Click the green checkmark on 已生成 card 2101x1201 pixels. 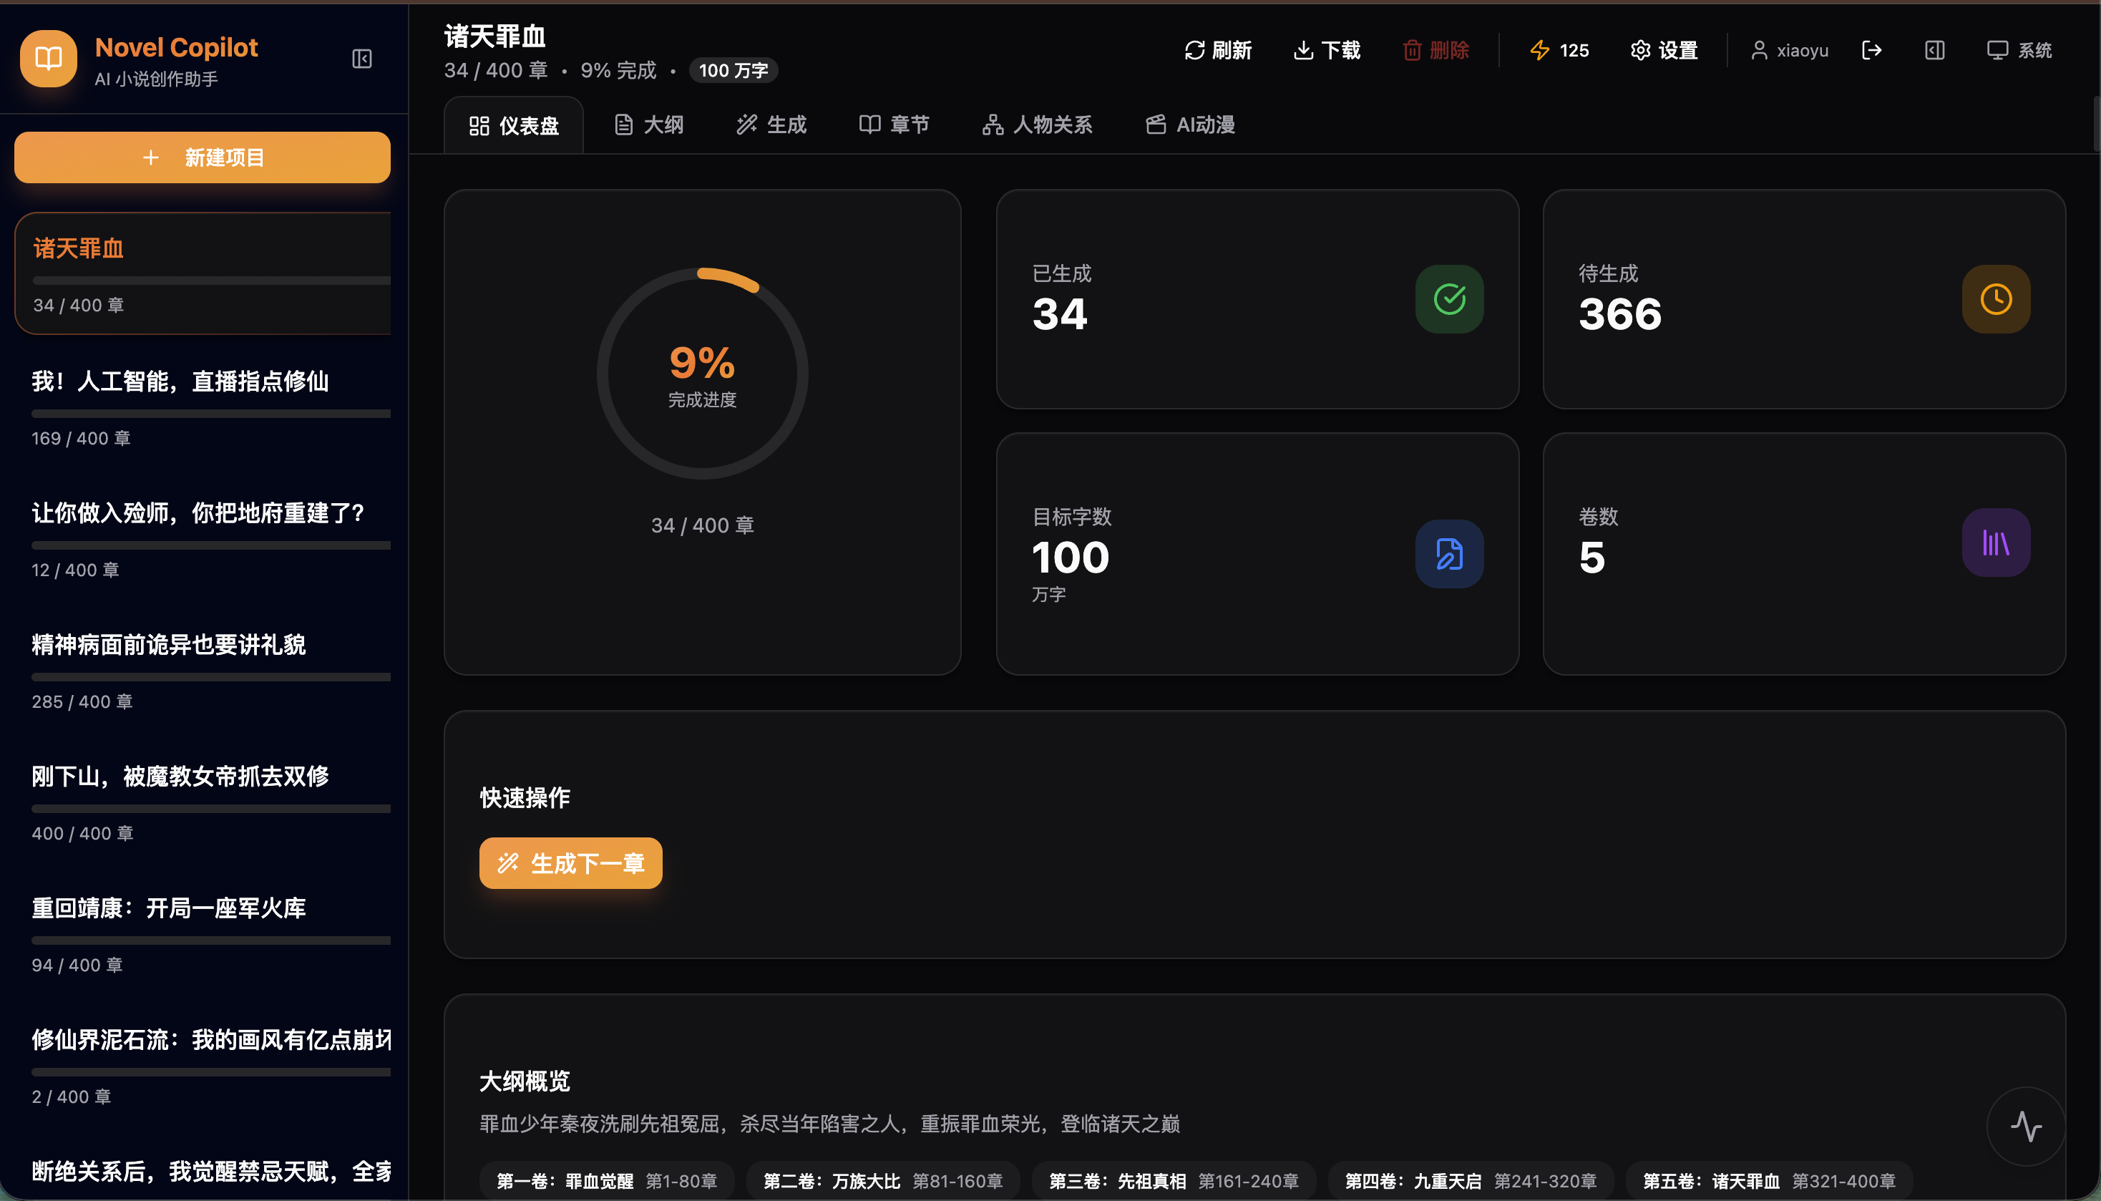pyautogui.click(x=1449, y=298)
